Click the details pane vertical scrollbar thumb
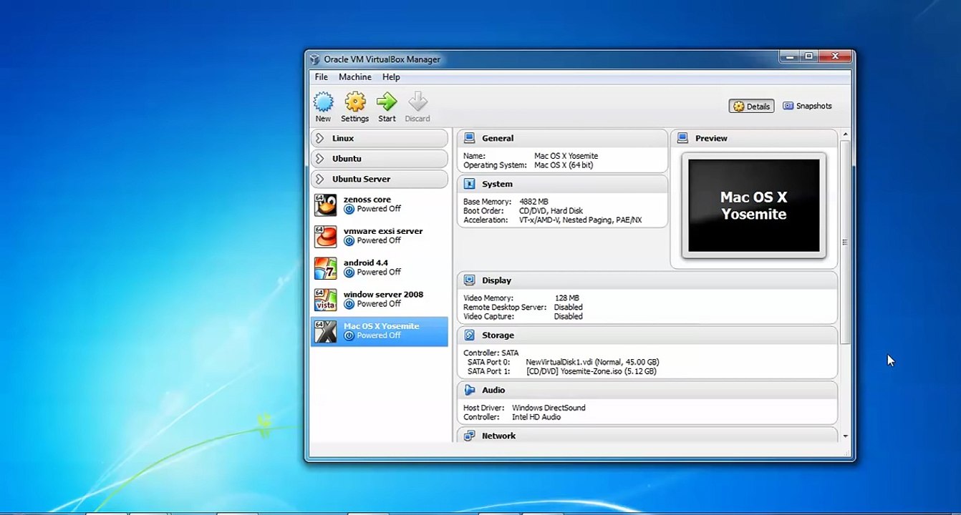This screenshot has height=515, width=961. (x=845, y=242)
